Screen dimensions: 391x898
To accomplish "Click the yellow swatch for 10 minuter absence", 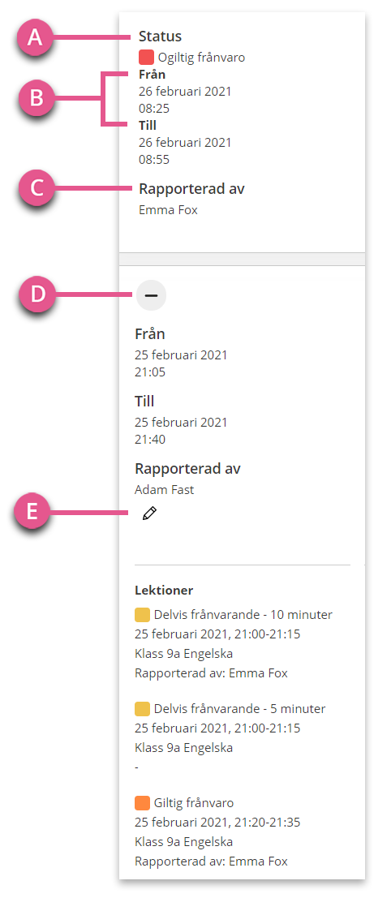I will click(142, 615).
